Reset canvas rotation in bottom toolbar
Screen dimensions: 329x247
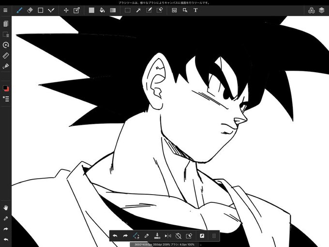[x=179, y=236]
